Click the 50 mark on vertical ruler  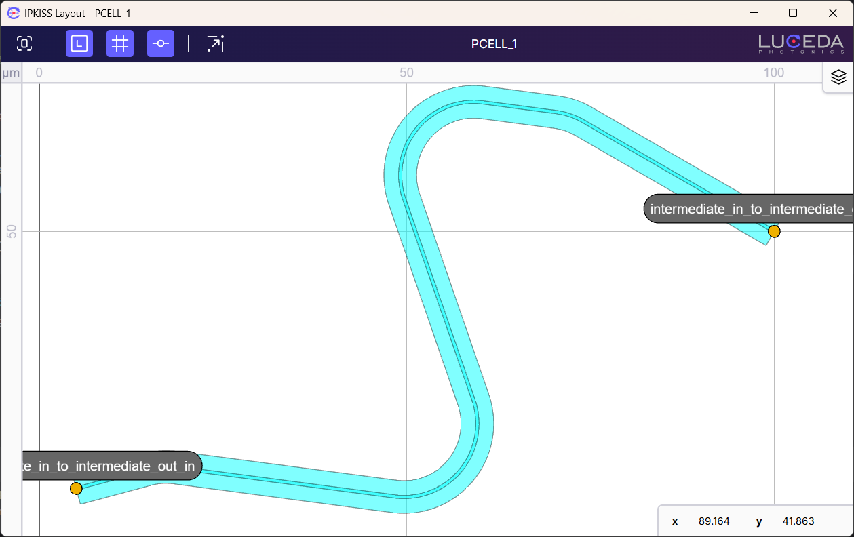(12, 232)
